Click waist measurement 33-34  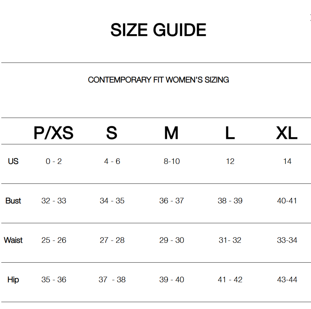pyautogui.click(x=287, y=240)
